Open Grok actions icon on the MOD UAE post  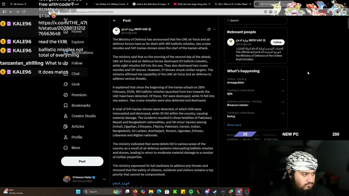click(209, 29)
